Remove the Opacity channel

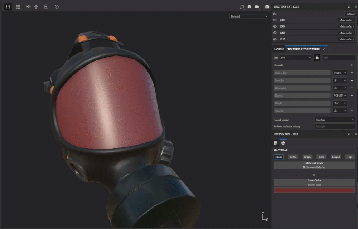[352, 111]
